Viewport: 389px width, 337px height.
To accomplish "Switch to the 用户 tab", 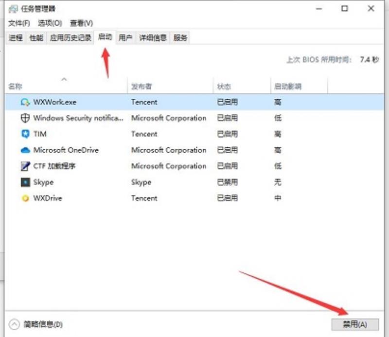I will (125, 38).
